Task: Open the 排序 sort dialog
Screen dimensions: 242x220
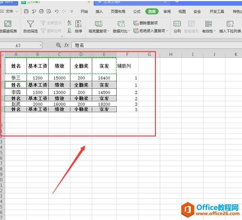Action: click(x=78, y=26)
